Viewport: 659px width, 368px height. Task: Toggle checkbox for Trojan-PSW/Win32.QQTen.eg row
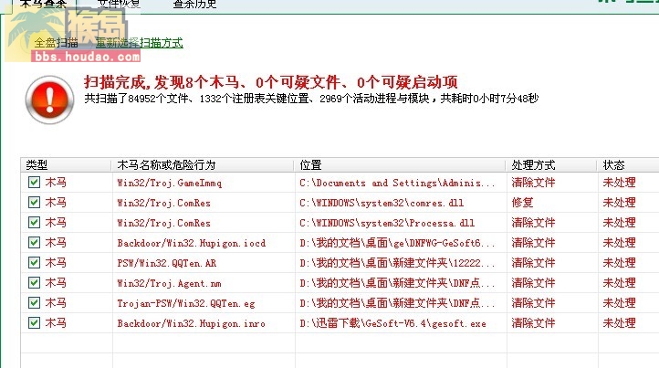[34, 303]
